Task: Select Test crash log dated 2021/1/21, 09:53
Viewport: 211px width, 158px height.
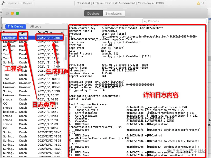Action: pyautogui.click(x=33, y=79)
